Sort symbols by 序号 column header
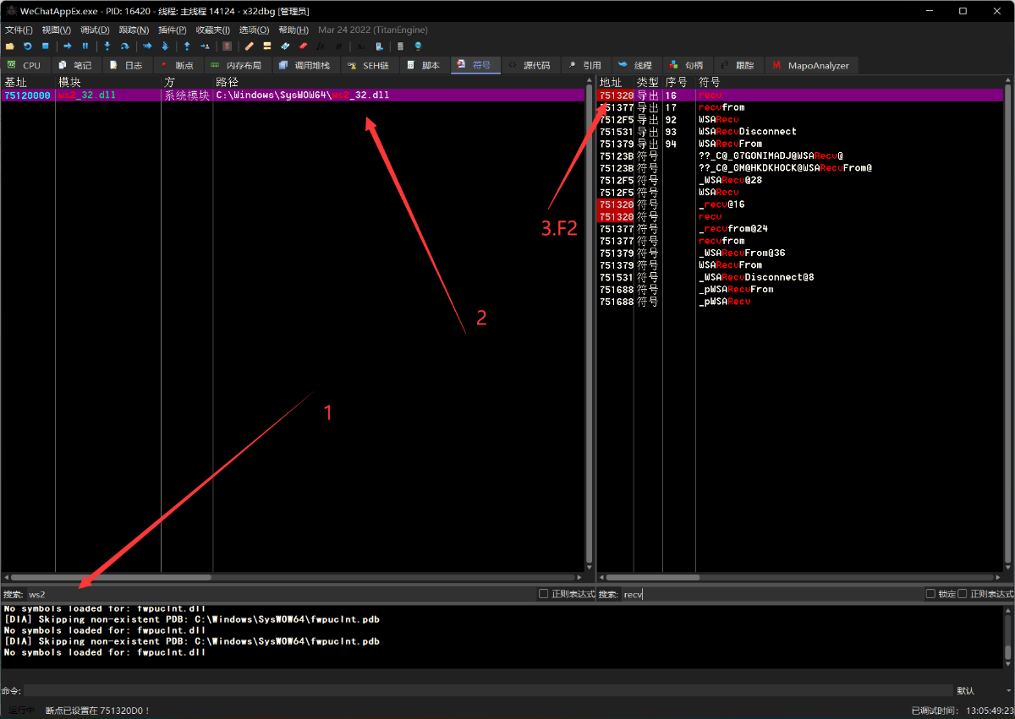Screen dimensions: 1015x719 pyautogui.click(x=678, y=82)
